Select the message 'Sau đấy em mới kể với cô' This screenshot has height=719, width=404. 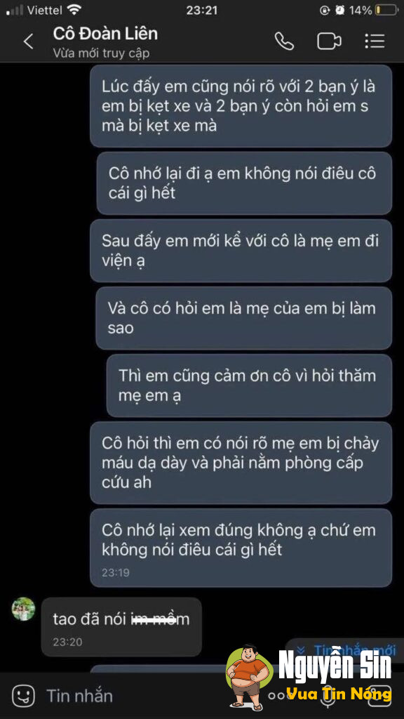pos(241,251)
